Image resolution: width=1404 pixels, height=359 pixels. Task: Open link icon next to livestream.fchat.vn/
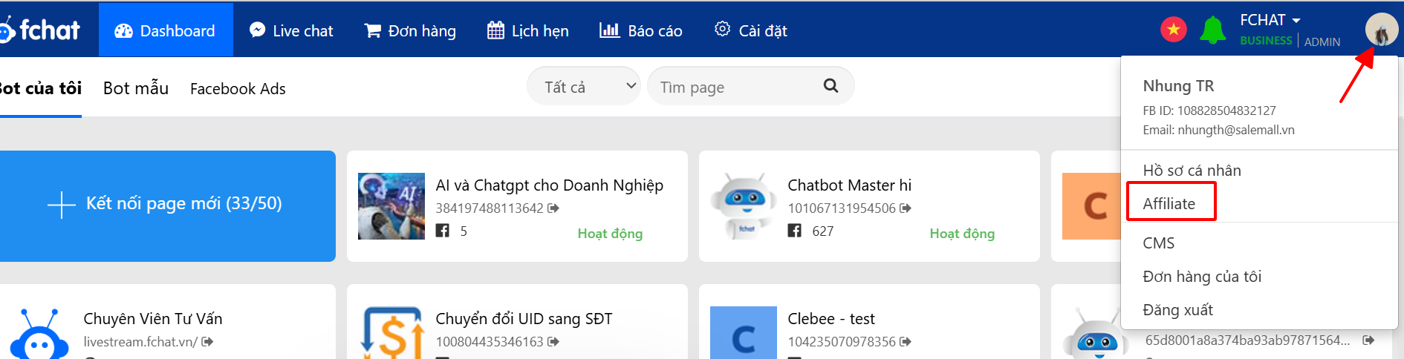(207, 342)
